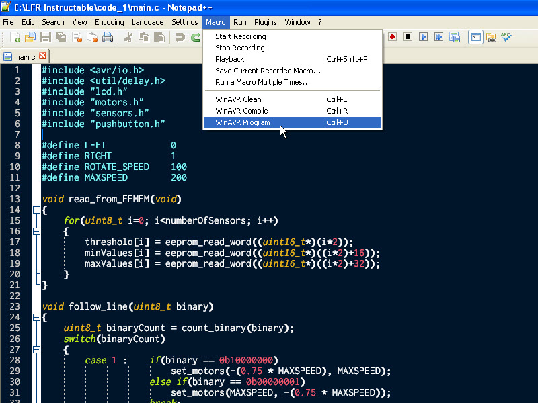
Task: Print main.c via the printer icon
Action: pos(108,37)
